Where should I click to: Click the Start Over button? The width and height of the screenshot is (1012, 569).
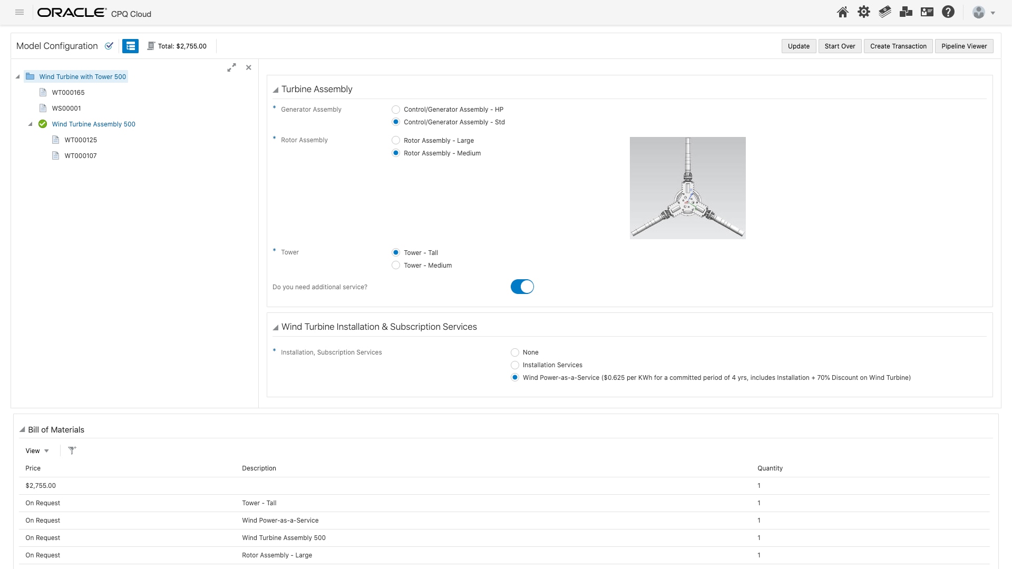coord(839,46)
